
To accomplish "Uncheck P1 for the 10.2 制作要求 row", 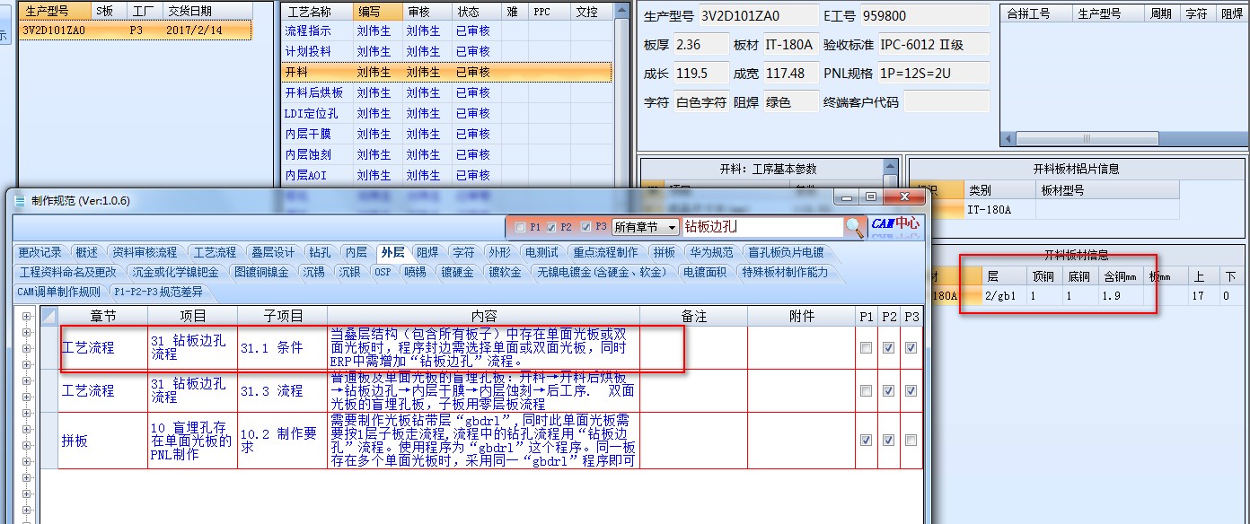I will tap(866, 441).
